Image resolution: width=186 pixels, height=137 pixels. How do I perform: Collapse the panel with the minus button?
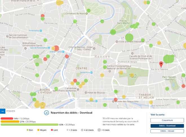(3, 111)
